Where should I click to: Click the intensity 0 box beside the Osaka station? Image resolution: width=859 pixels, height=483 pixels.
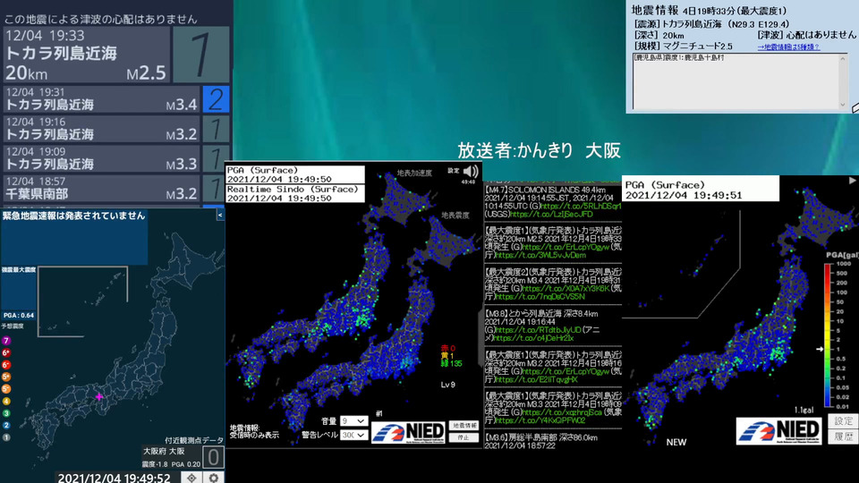click(213, 457)
